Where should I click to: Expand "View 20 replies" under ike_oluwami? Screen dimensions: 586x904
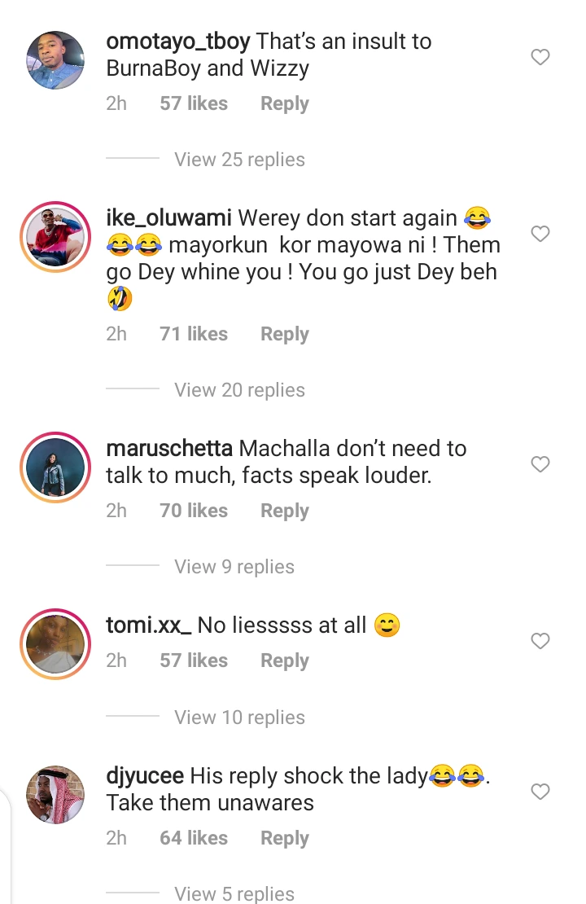(x=239, y=390)
